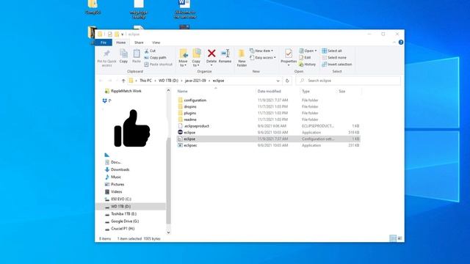Click java-2021-09 in address path
The width and height of the screenshot is (470, 264).
tap(195, 81)
